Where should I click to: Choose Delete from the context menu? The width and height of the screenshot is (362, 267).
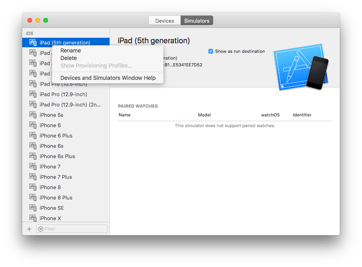tap(69, 58)
